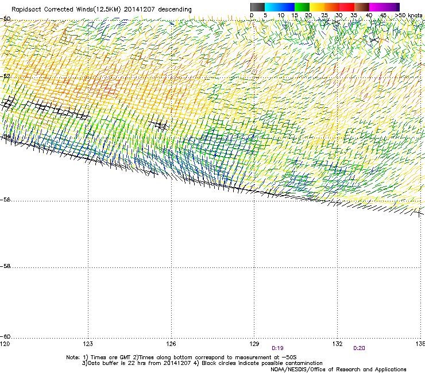
Task: Click the cyan 5-10 knots legend swatch
Action: point(272,7)
